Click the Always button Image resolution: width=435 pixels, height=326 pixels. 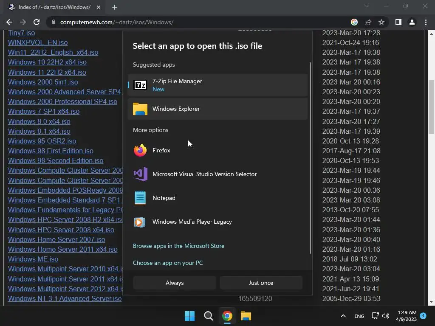[x=175, y=283]
